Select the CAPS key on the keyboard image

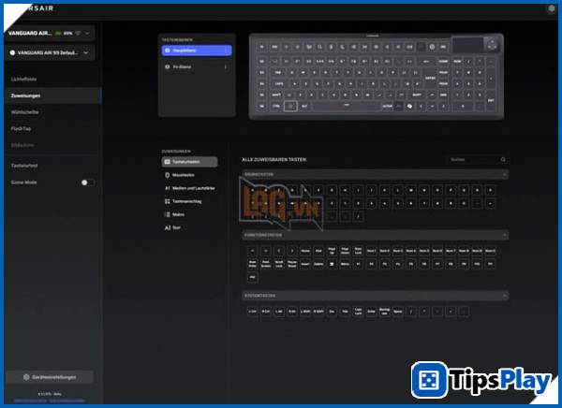coord(279,84)
